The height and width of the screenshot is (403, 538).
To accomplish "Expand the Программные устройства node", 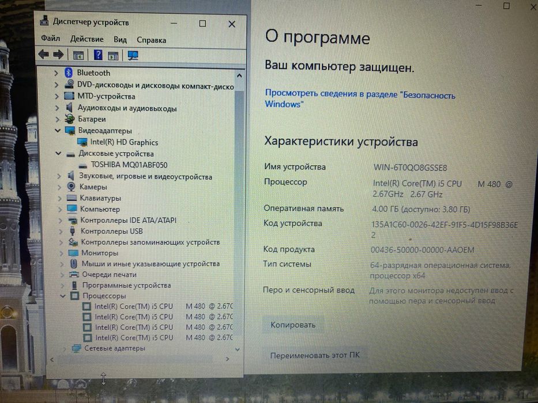I will point(62,286).
